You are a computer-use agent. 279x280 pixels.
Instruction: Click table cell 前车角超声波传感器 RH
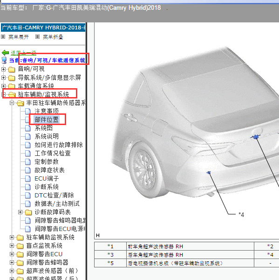[190, 246]
